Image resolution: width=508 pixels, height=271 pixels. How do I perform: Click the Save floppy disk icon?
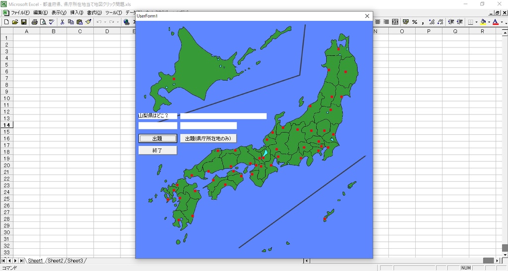pyautogui.click(x=24, y=22)
